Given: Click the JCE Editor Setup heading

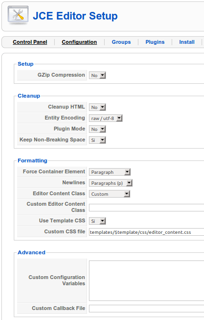Looking at the screenshot, I should pyautogui.click(x=75, y=16).
